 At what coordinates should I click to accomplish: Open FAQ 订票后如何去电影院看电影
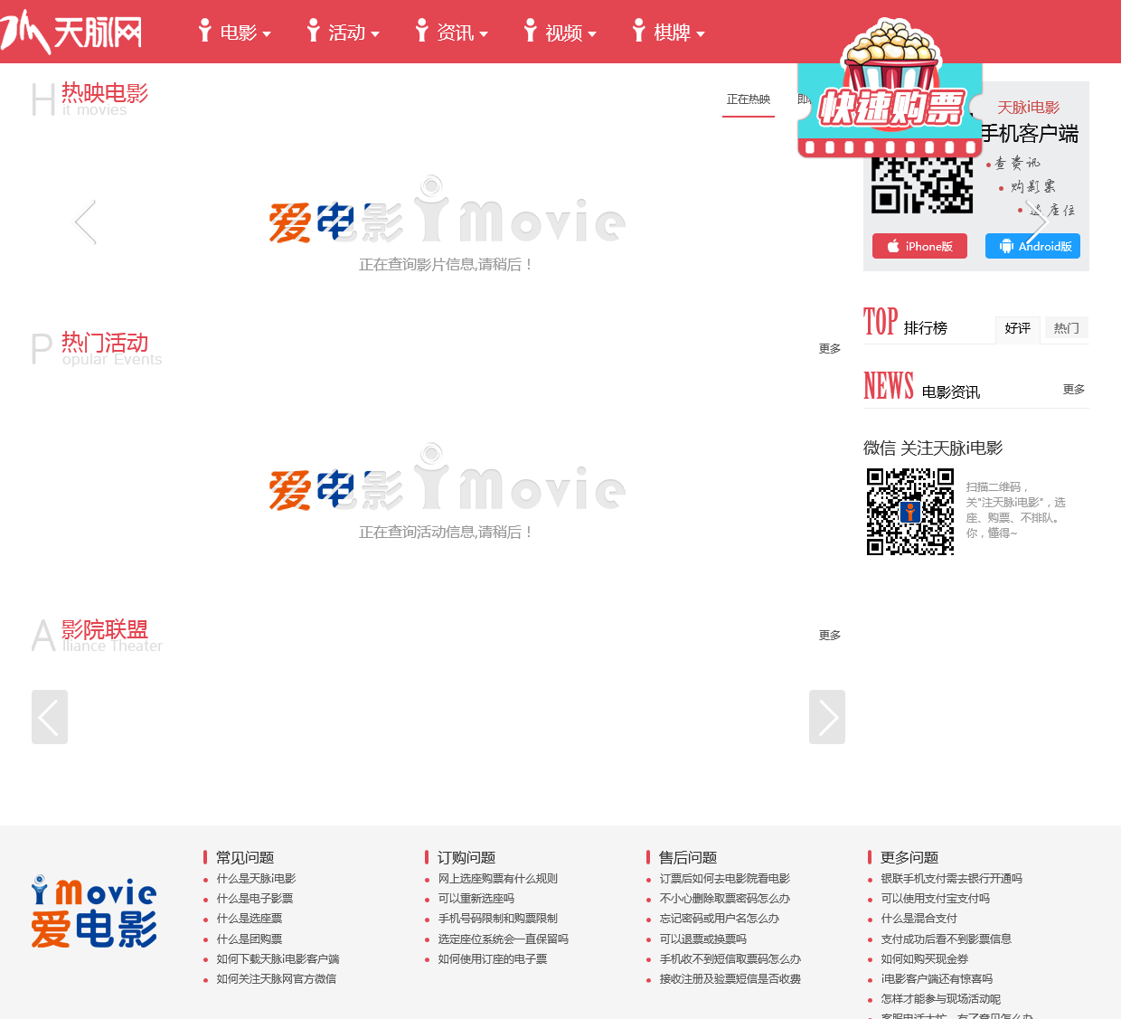point(725,879)
